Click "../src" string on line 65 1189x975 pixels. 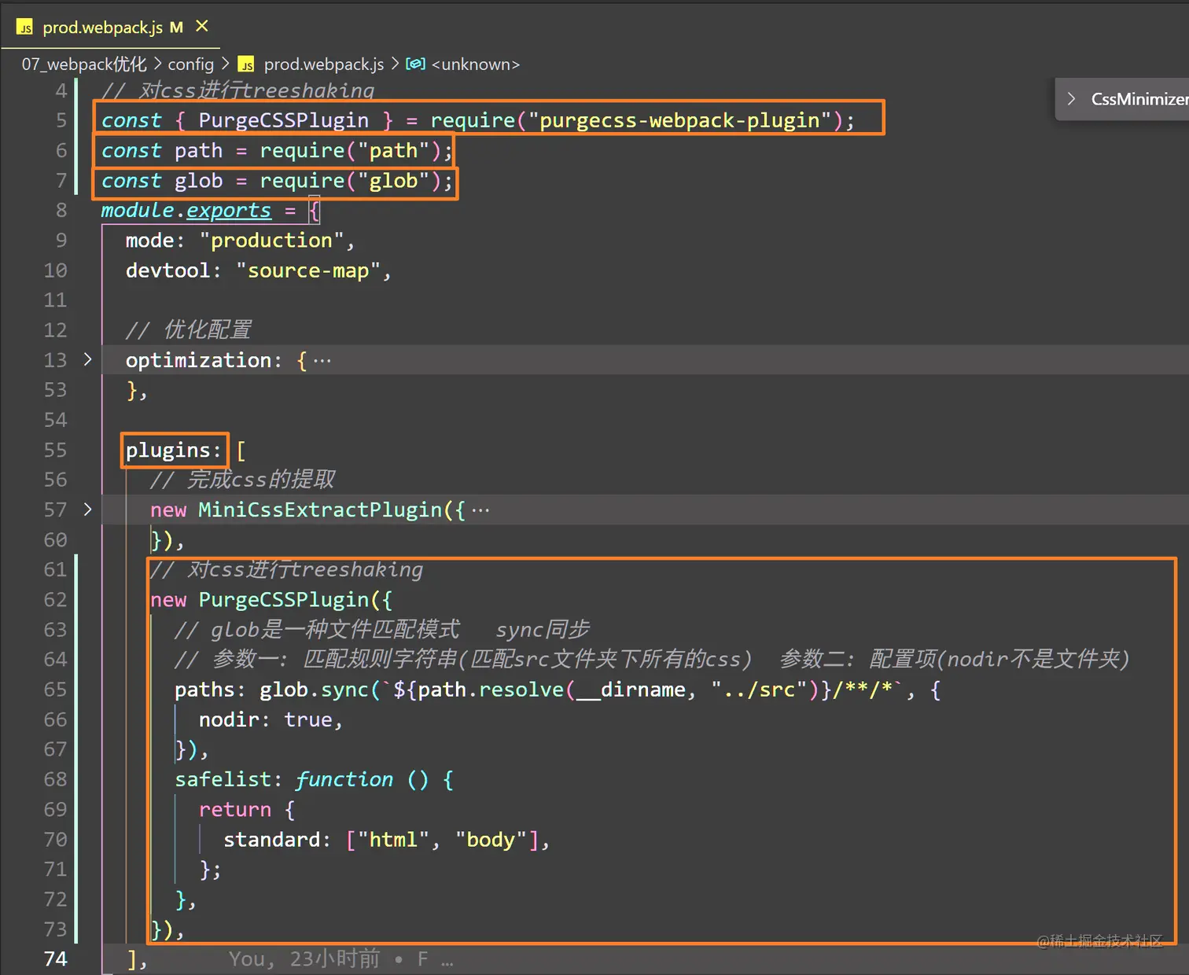759,690
